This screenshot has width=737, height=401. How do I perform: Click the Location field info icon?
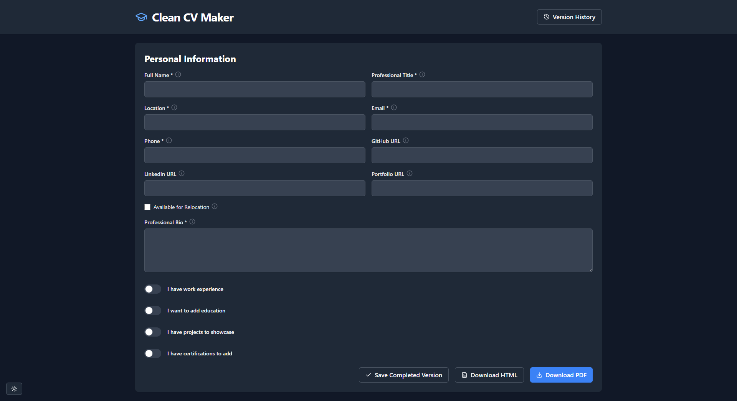[174, 107]
